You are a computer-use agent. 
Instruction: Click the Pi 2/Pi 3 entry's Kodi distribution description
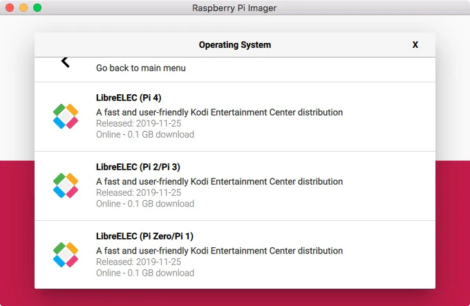(219, 181)
